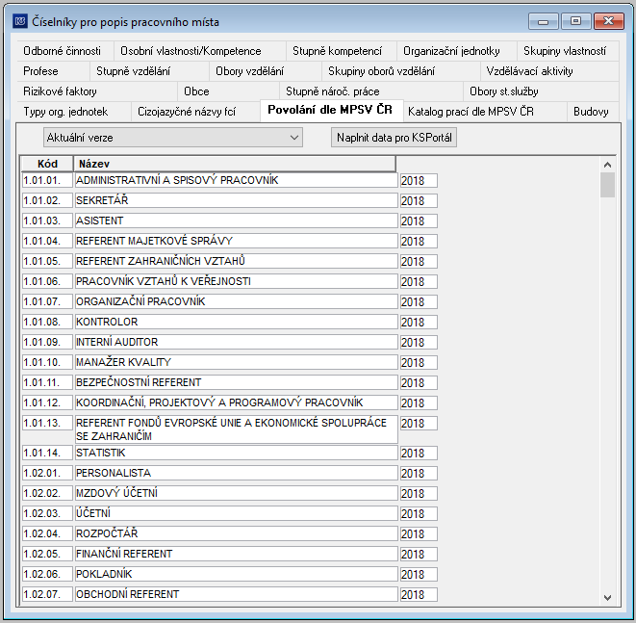
Task: Open the Rizikové faktory tab
Action: click(60, 91)
